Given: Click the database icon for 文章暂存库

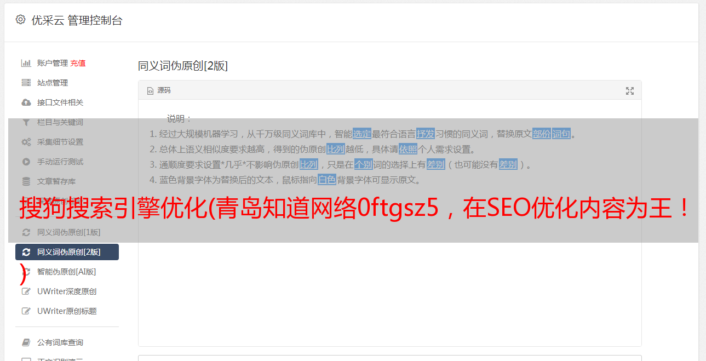Looking at the screenshot, I should (26, 181).
